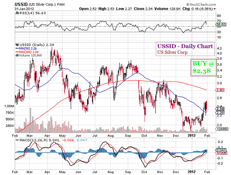Image resolution: width=231 pixels, height=175 pixels.
Task: Click the RSI axis label 90
Action: [219, 16]
